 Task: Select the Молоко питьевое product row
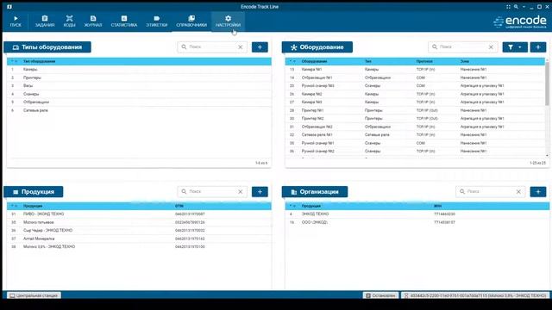coord(139,222)
